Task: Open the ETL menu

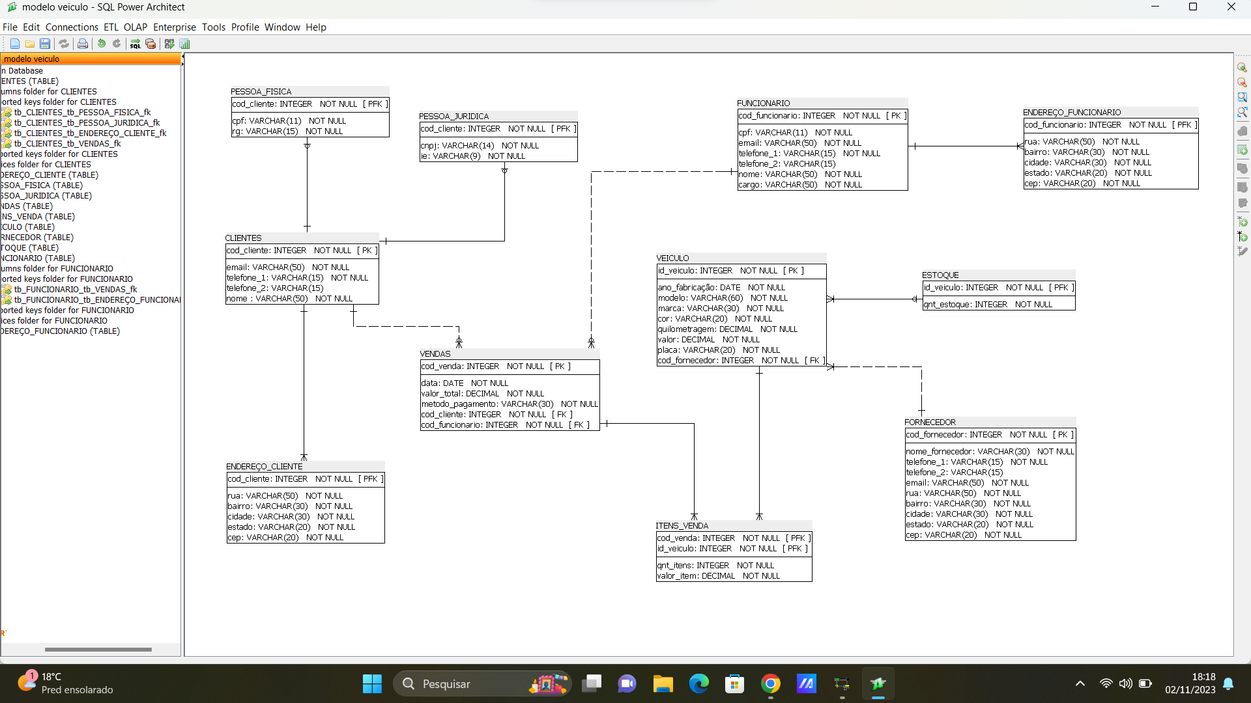Action: pos(111,27)
